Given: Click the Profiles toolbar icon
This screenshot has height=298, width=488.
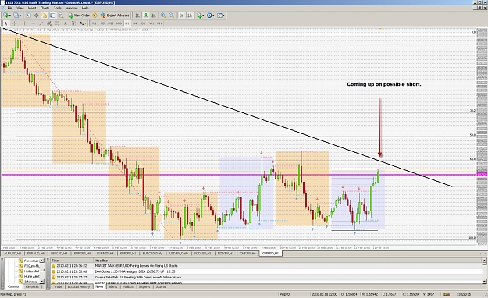Looking at the screenshot, I should pos(16,16).
